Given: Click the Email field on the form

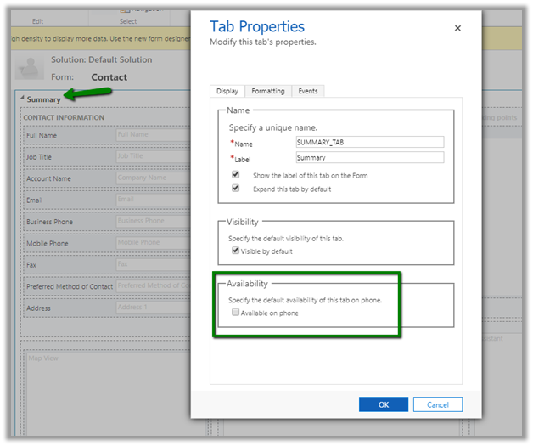Looking at the screenshot, I should [x=152, y=200].
